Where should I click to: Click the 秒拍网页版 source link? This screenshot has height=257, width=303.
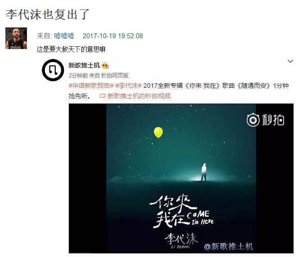coord(115,76)
